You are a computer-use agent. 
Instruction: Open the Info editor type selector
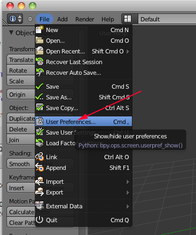[x=15, y=19]
